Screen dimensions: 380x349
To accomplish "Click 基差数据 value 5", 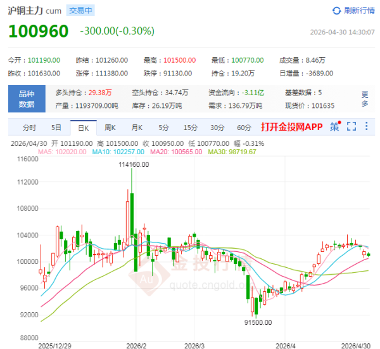I will tap(320, 93).
